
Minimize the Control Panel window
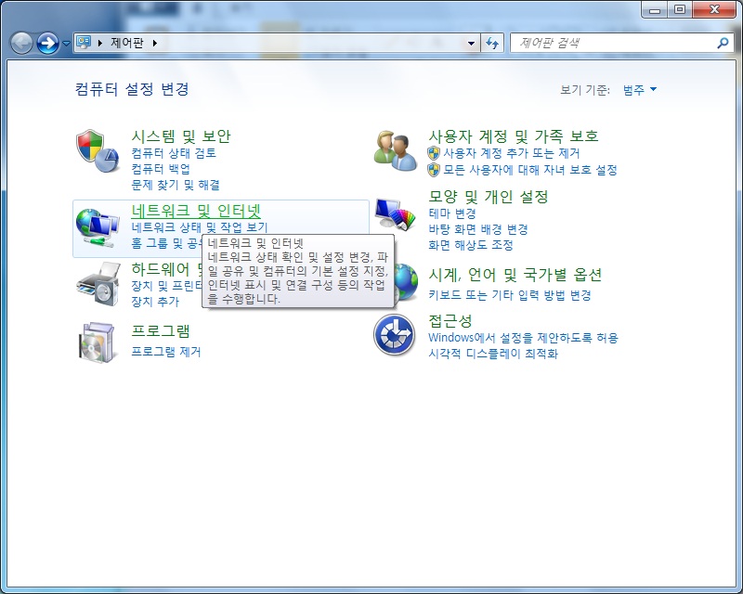[x=655, y=9]
